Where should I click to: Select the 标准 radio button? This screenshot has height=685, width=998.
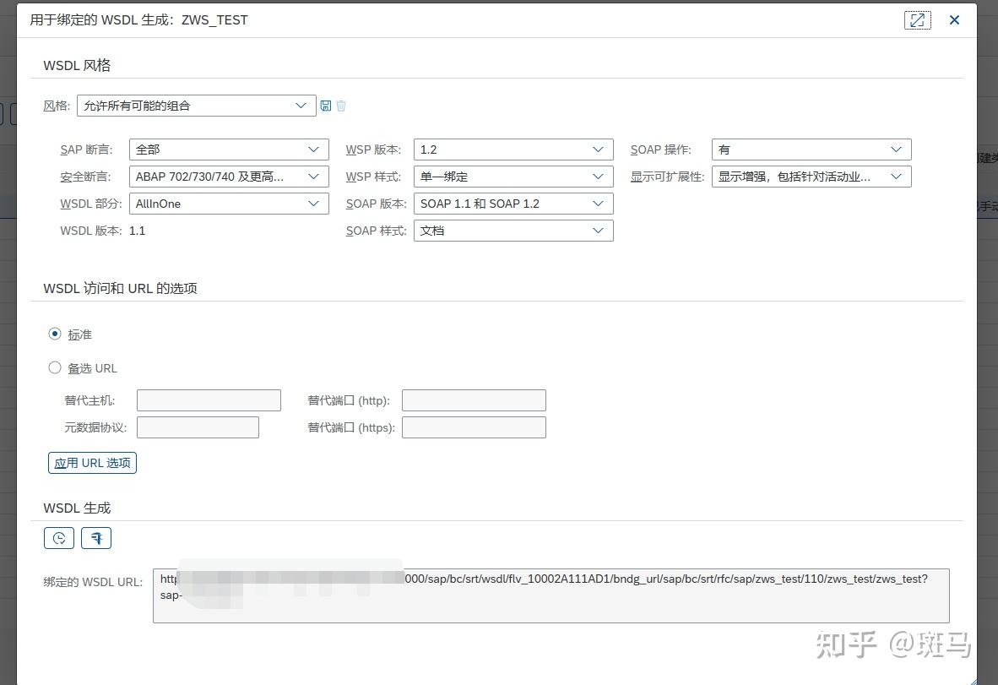(55, 334)
